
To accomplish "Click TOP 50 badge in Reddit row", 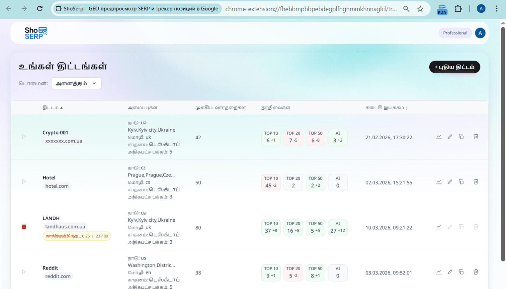I will click(315, 273).
